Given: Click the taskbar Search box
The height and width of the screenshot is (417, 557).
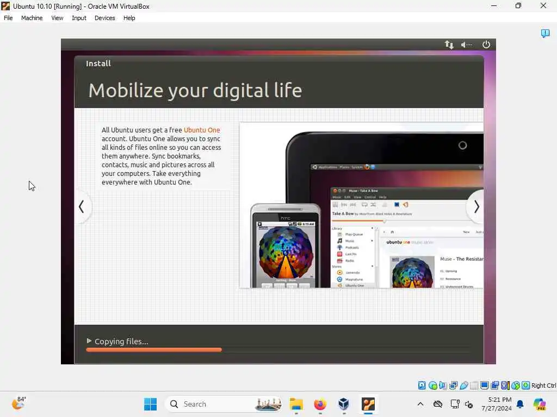Looking at the screenshot, I should [224, 404].
